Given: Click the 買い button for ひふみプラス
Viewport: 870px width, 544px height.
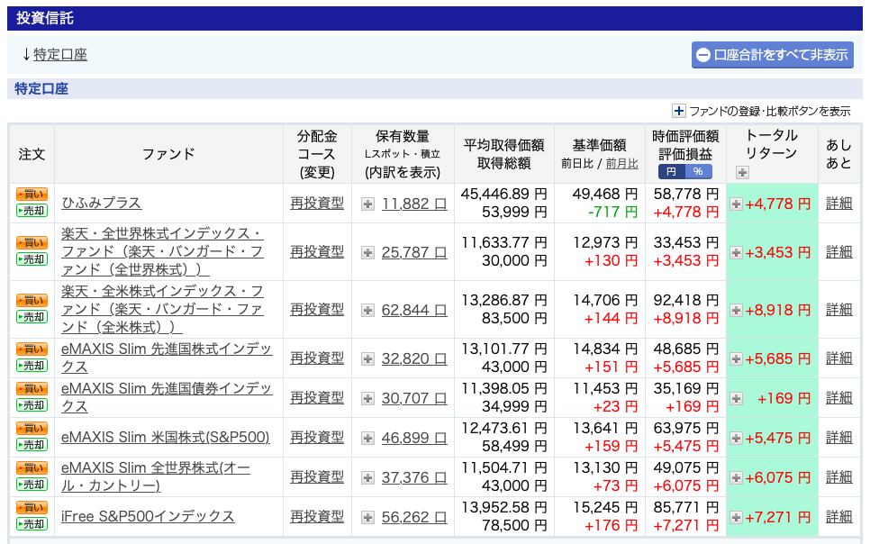Looking at the screenshot, I should 32,194.
